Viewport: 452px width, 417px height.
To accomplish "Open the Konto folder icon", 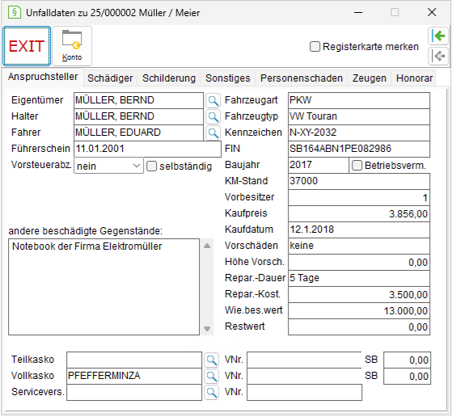I will pyautogui.click(x=72, y=46).
